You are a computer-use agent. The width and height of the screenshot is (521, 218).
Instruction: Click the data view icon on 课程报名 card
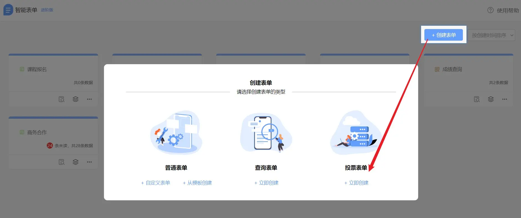[x=61, y=99]
